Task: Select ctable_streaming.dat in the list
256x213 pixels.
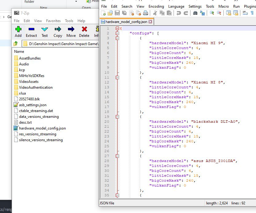Action: point(34,111)
